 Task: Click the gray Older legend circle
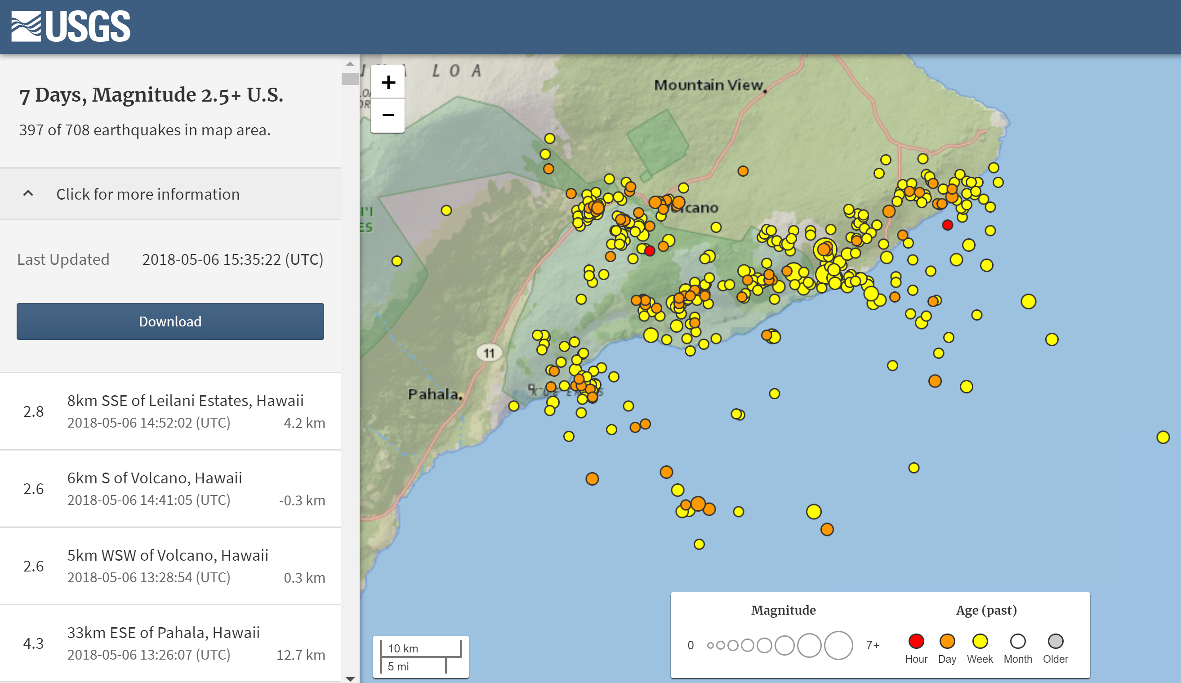pyautogui.click(x=1055, y=641)
